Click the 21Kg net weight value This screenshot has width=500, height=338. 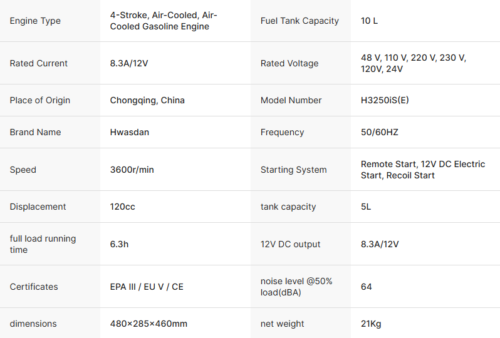371,324
